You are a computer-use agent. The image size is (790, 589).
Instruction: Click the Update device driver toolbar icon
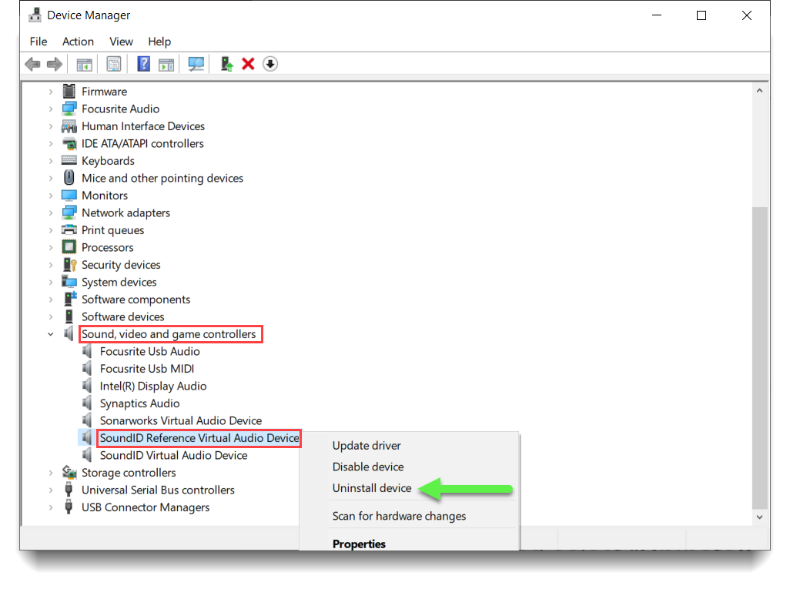[x=226, y=64]
